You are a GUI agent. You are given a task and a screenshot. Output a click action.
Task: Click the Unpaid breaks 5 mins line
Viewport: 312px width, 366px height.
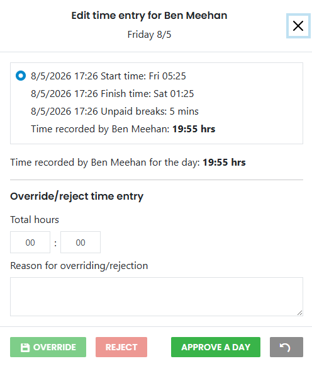coord(114,112)
